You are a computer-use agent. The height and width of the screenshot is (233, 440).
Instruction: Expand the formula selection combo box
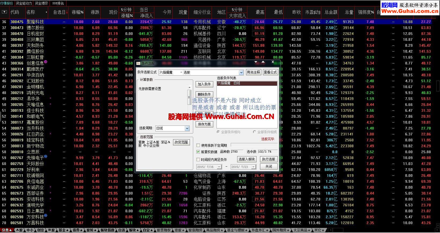coord(241,72)
